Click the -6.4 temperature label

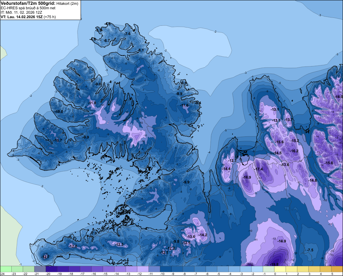point(184,83)
